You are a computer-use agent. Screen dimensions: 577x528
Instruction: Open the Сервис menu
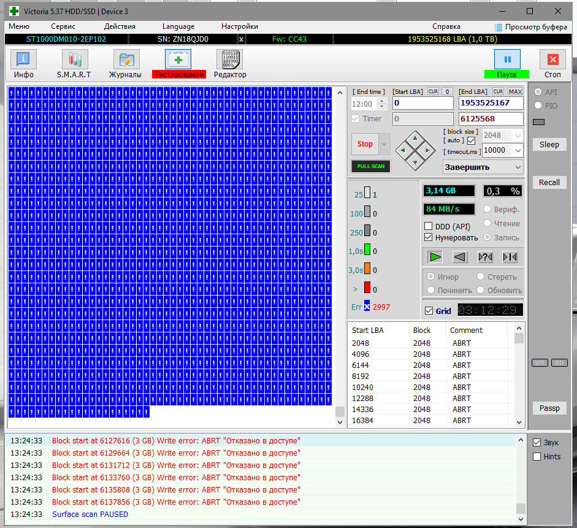pyautogui.click(x=63, y=26)
